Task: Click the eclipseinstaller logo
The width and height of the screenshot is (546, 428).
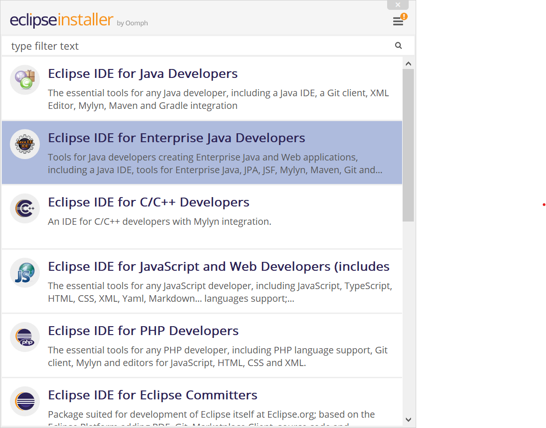Action: (x=61, y=20)
